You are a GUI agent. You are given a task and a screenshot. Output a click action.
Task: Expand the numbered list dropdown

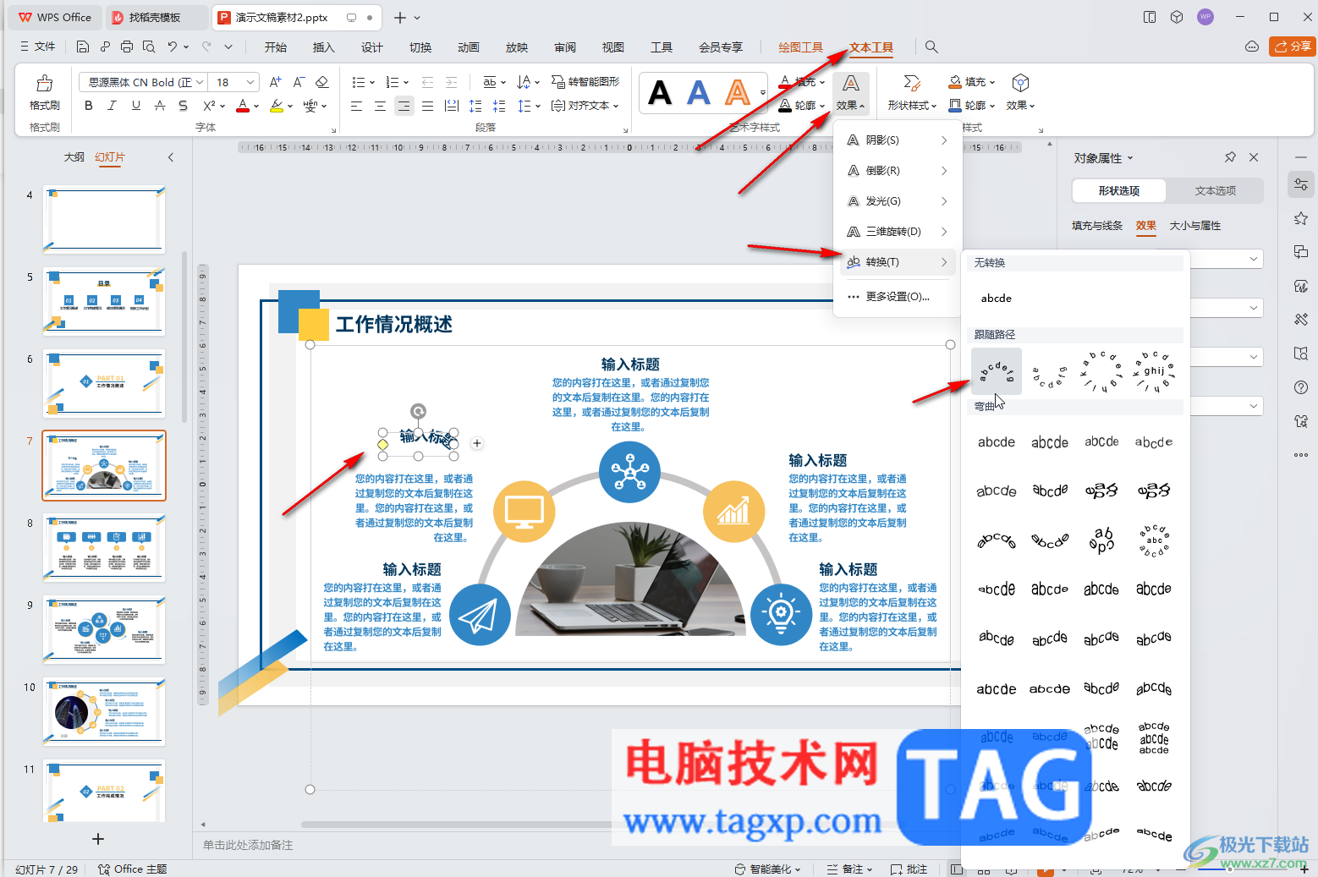[x=406, y=83]
